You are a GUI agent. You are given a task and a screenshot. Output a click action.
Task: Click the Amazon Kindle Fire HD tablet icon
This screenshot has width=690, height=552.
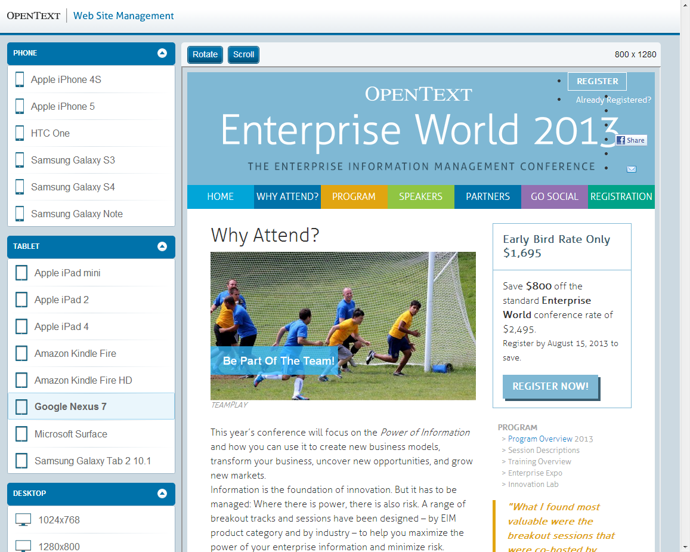click(21, 380)
